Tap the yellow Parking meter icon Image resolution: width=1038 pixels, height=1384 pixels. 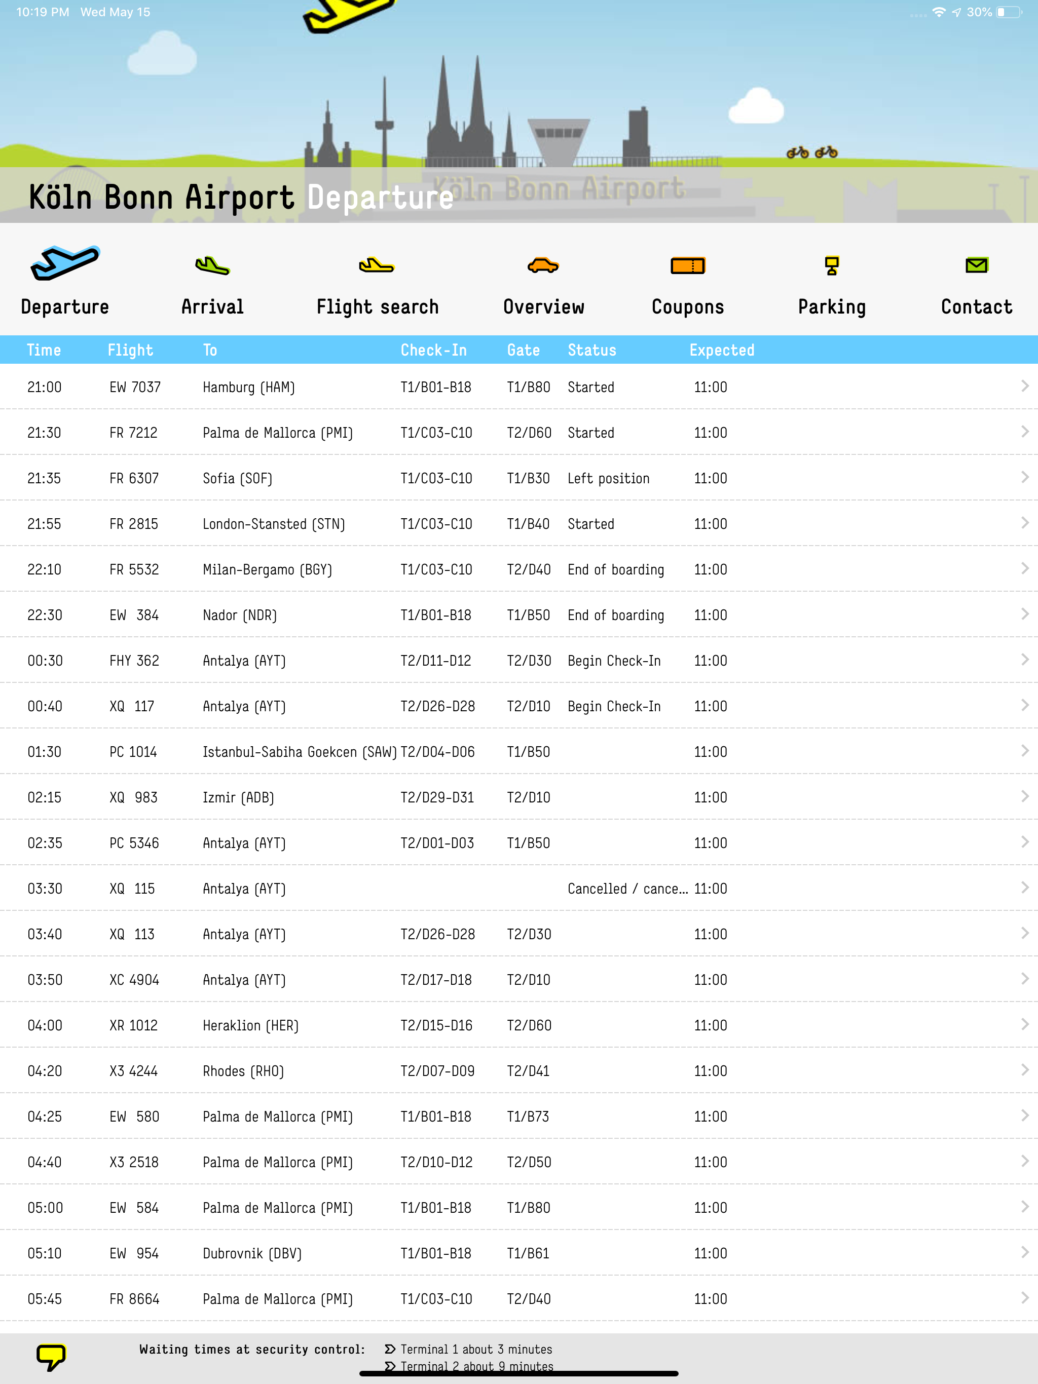click(x=831, y=266)
